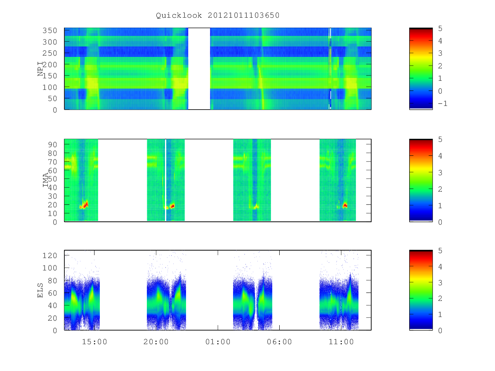
Task: Click the 3 label on IMA colorbar
Action: pyautogui.click(x=440, y=172)
